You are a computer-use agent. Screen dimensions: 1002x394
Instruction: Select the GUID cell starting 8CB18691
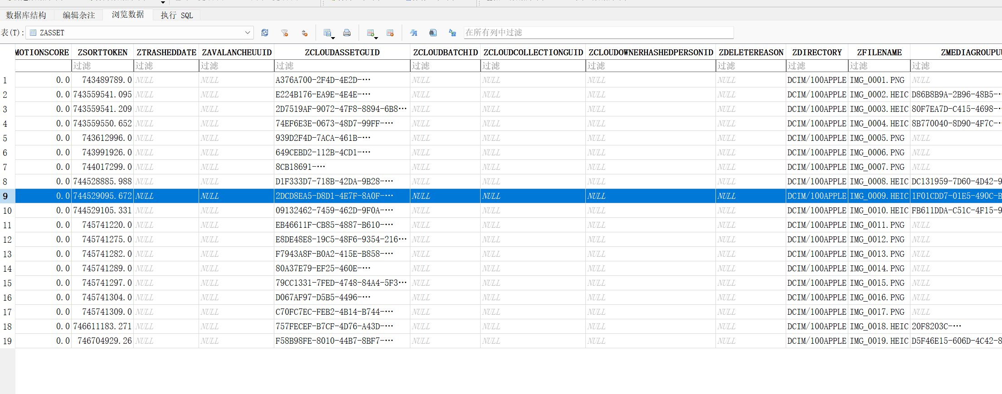pyautogui.click(x=342, y=167)
